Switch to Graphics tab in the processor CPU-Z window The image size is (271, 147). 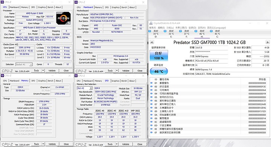pos(42,7)
